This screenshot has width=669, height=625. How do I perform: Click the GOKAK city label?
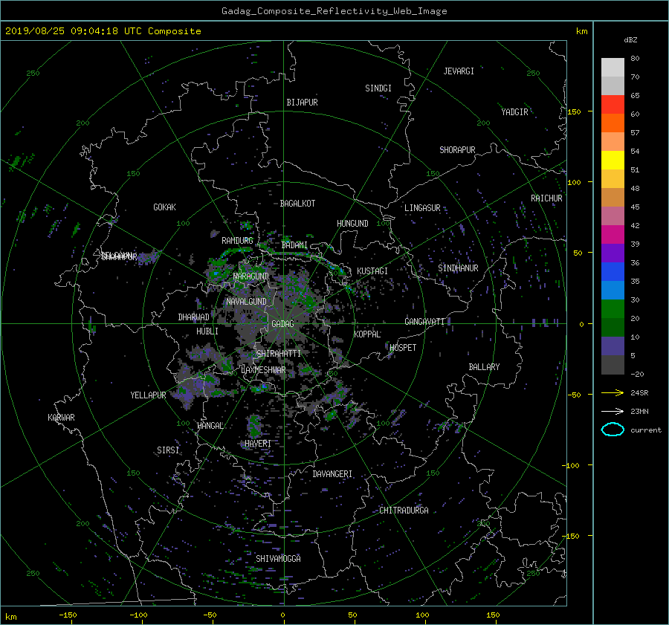pyautogui.click(x=165, y=207)
